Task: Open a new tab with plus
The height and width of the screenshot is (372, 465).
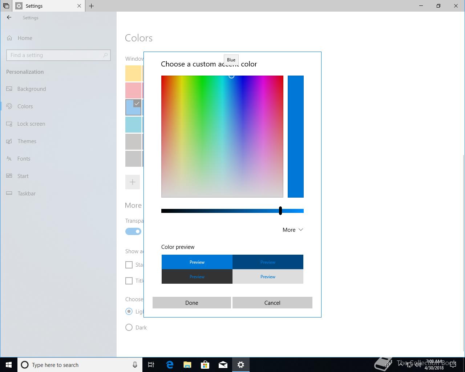Action: click(x=91, y=6)
